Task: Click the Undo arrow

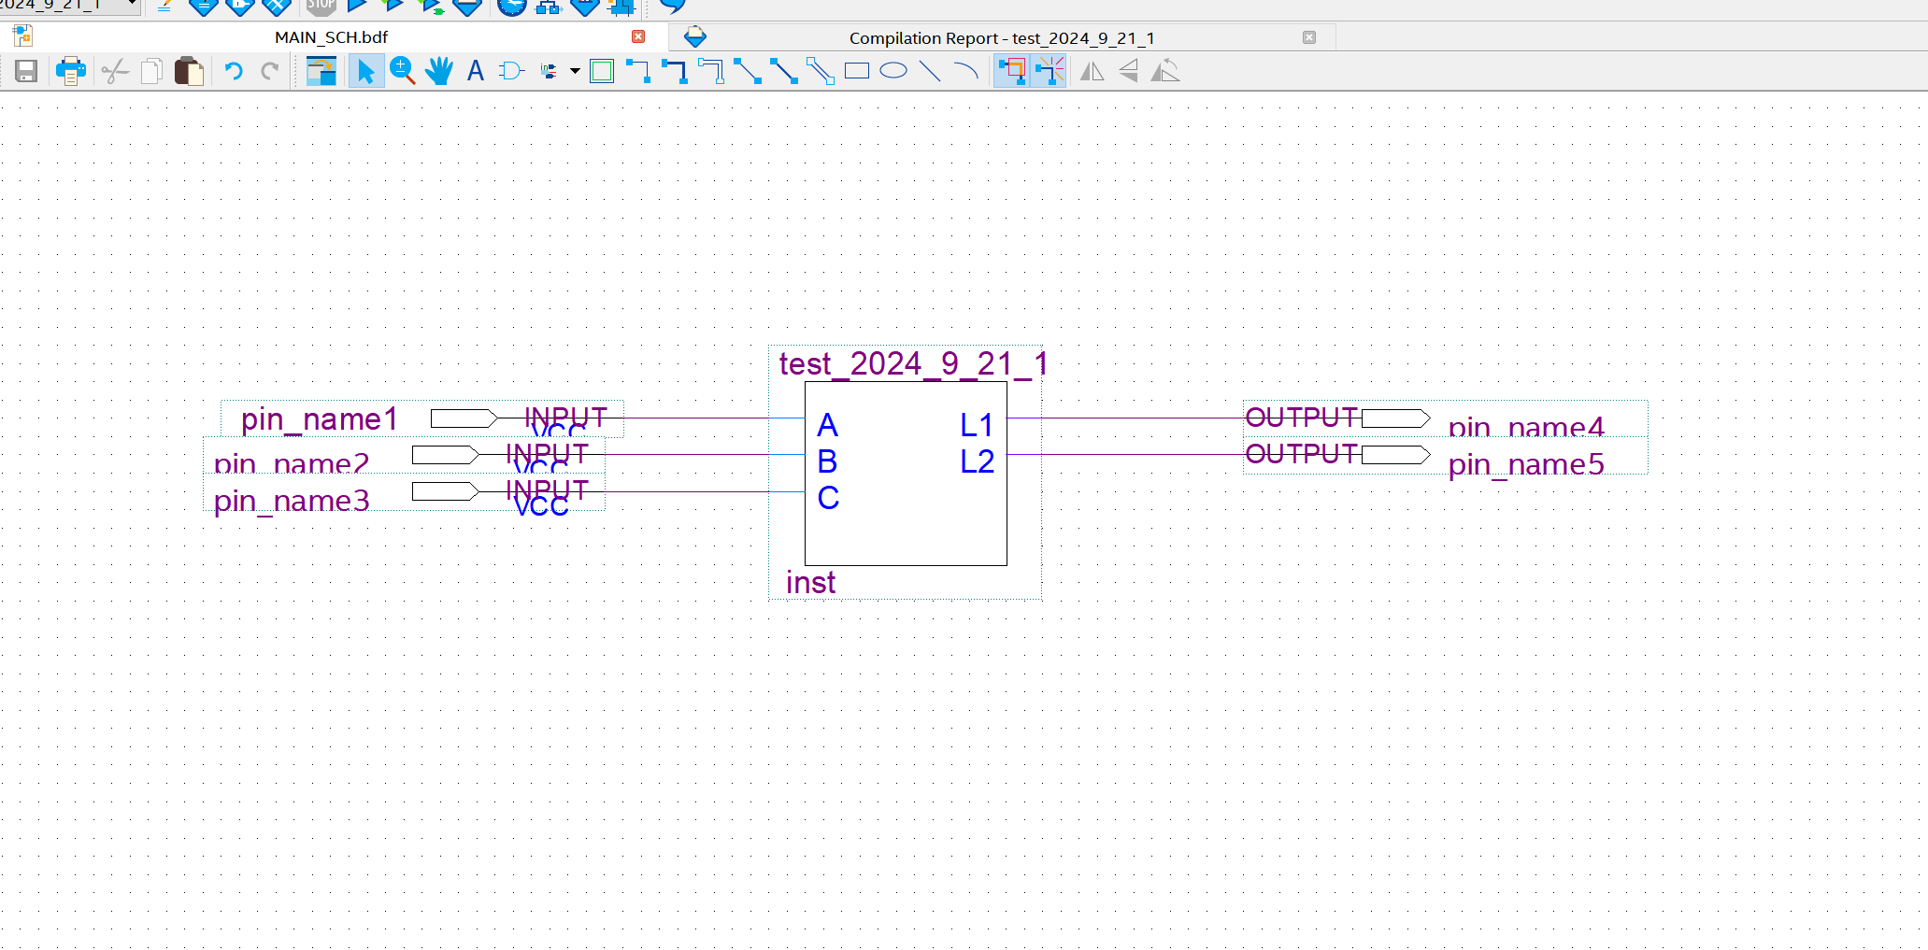Action: coord(233,71)
